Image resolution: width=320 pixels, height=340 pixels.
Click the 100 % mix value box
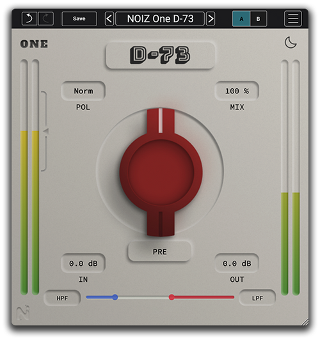click(x=237, y=91)
